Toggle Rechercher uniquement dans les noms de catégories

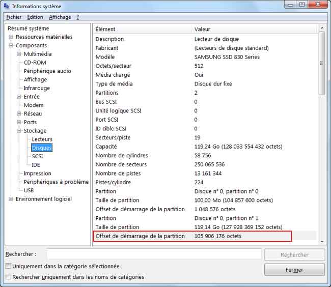8,277
